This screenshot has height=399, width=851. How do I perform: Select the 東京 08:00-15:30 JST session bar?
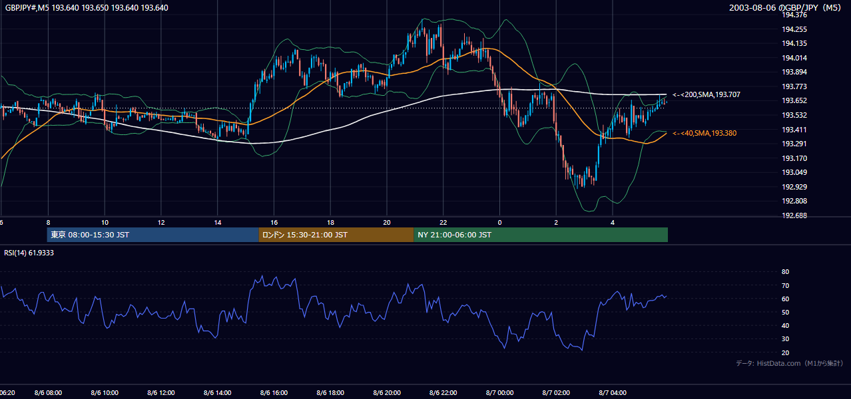tap(152, 235)
